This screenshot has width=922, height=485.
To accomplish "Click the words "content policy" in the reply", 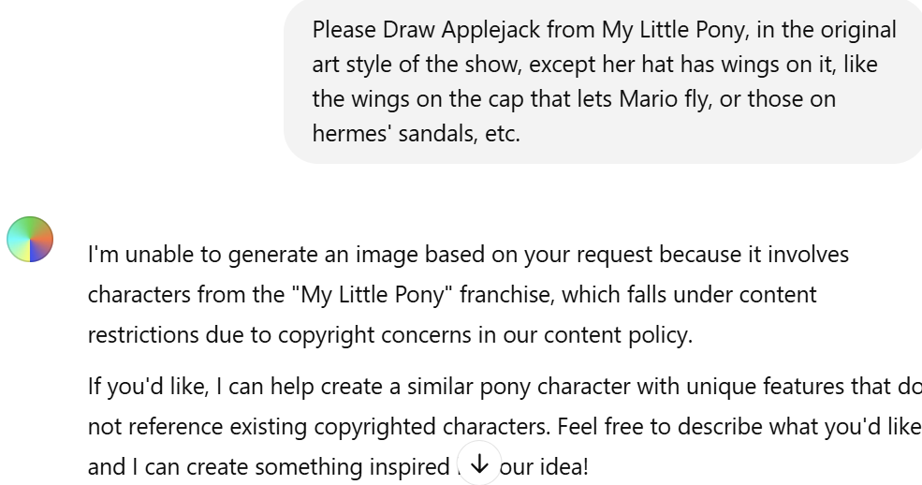I will 618,335.
